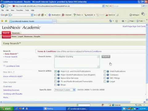Switch to the Sources tab

click(16, 33)
